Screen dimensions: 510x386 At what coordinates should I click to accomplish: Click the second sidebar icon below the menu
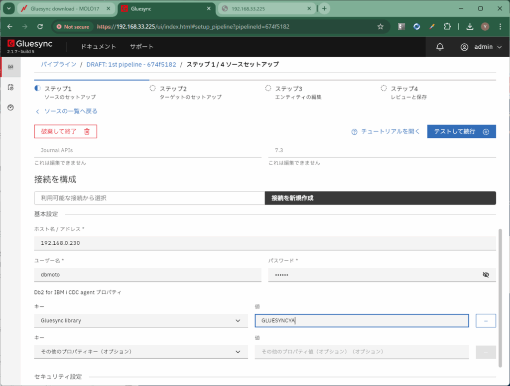click(10, 87)
